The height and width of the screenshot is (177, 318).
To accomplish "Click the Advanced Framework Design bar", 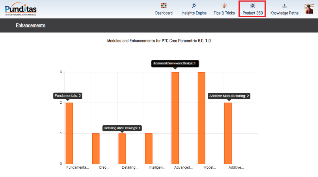I will coord(175,118).
